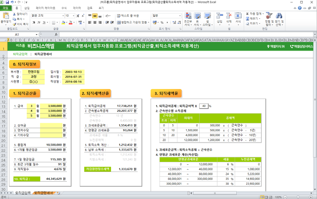Toggle wrap text 텍스트 줄 바꿈

(128, 15)
